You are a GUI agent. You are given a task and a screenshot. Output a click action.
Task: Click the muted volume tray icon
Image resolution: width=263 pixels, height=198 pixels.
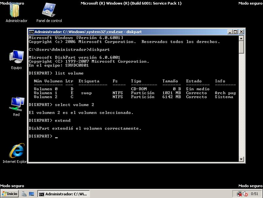coord(245,194)
